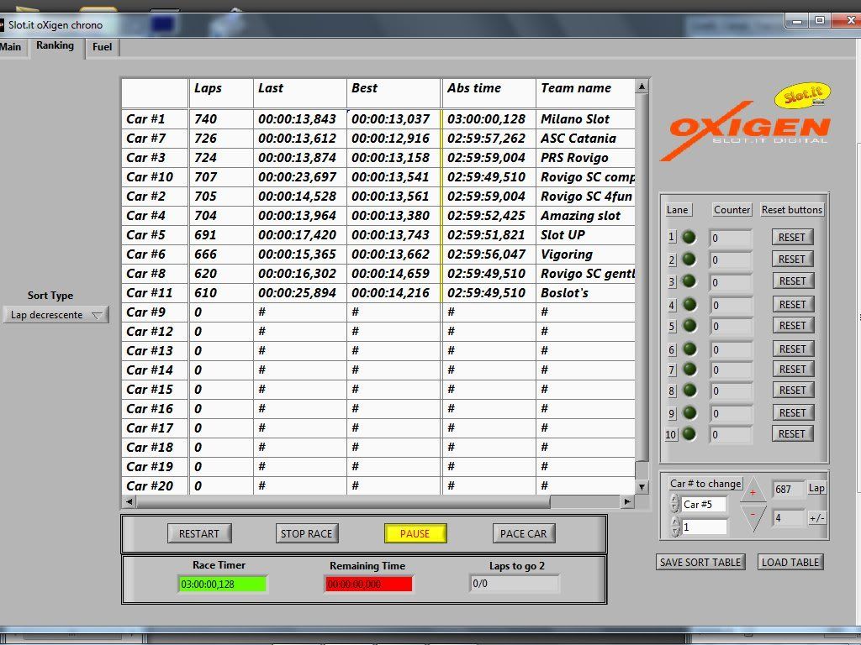Toggle the lane 1 green LED indicator
The width and height of the screenshot is (861, 645).
coord(689,237)
